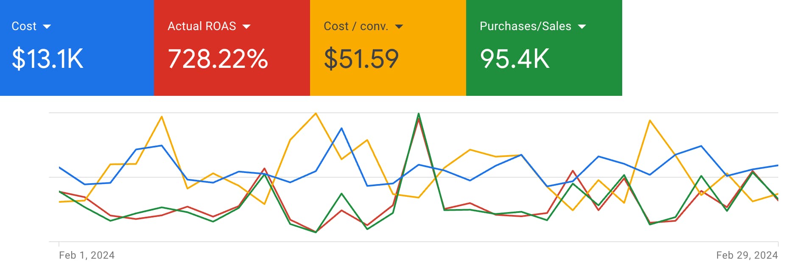794x268 pixels.
Task: Click the Cost label text
Action: click(x=24, y=26)
